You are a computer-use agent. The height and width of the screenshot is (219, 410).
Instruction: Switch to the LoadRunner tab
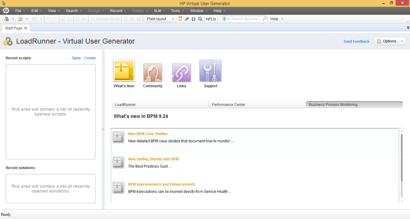(x=160, y=105)
